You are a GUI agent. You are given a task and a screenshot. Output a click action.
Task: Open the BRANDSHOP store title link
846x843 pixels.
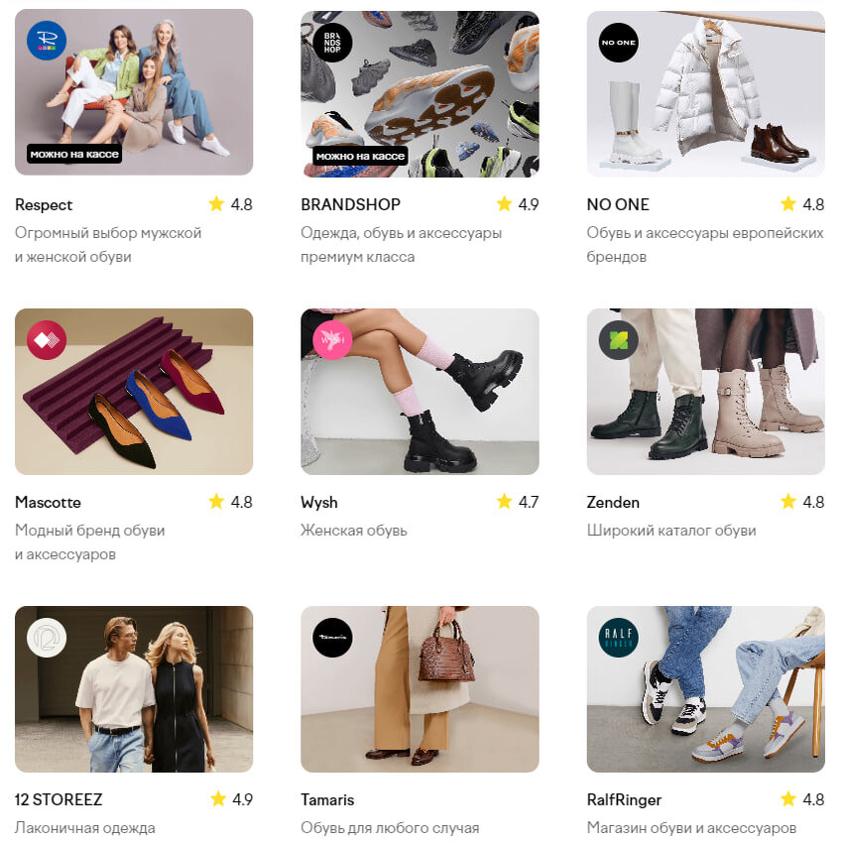pos(351,204)
